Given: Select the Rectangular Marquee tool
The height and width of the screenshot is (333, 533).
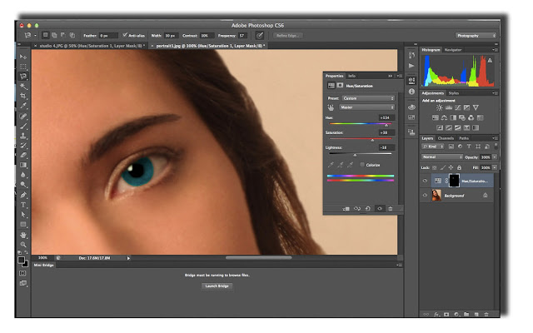Looking at the screenshot, I should point(22,67).
